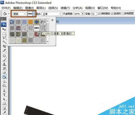Screen dimensions: 135x115
Task: Click the pattern picker flyout menu button
Action: coord(52,20)
